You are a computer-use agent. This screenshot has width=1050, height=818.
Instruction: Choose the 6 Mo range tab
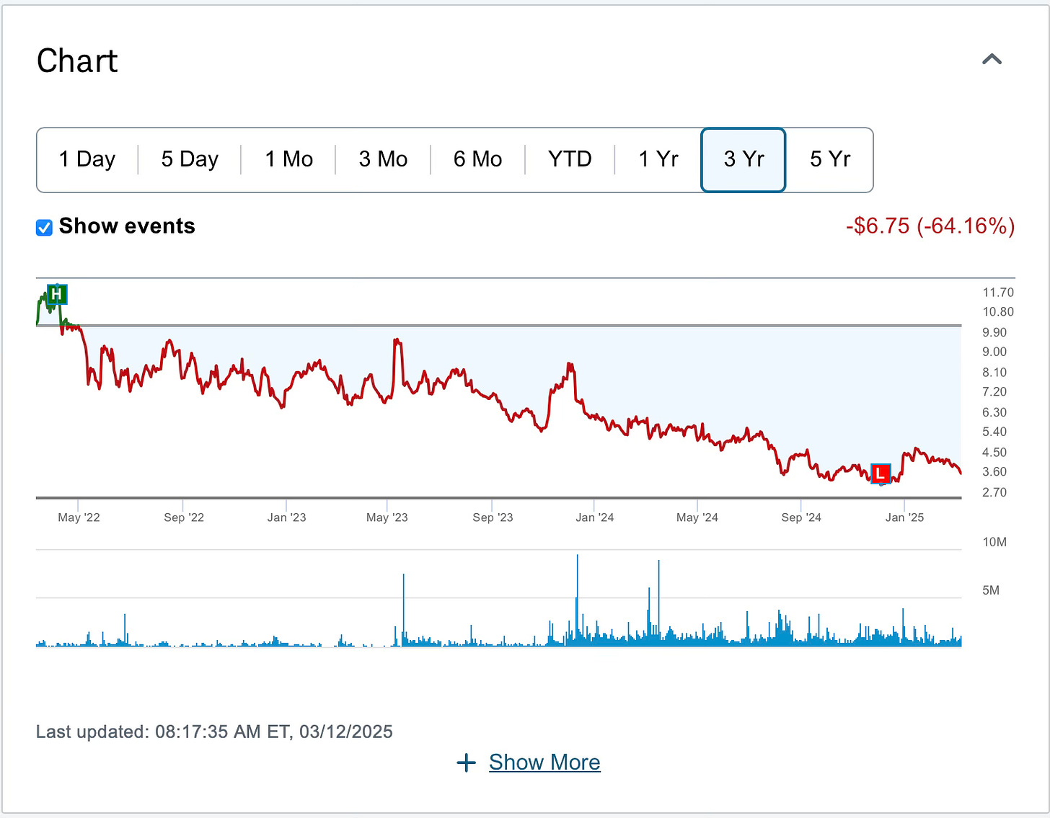477,159
